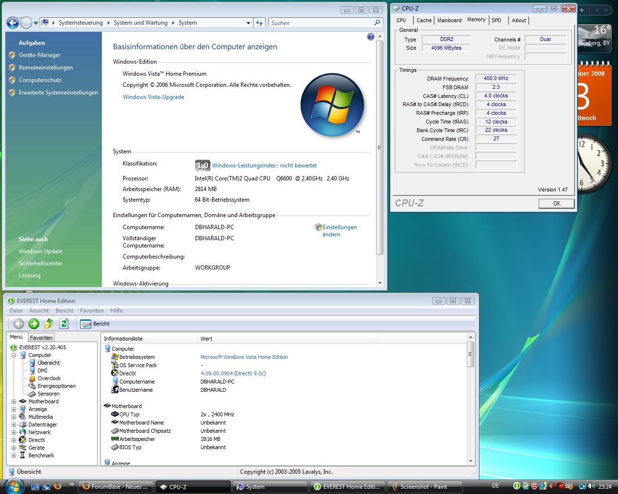This screenshot has width=618, height=494.
Task: Expand the Benchmark tree node
Action: [x=14, y=455]
